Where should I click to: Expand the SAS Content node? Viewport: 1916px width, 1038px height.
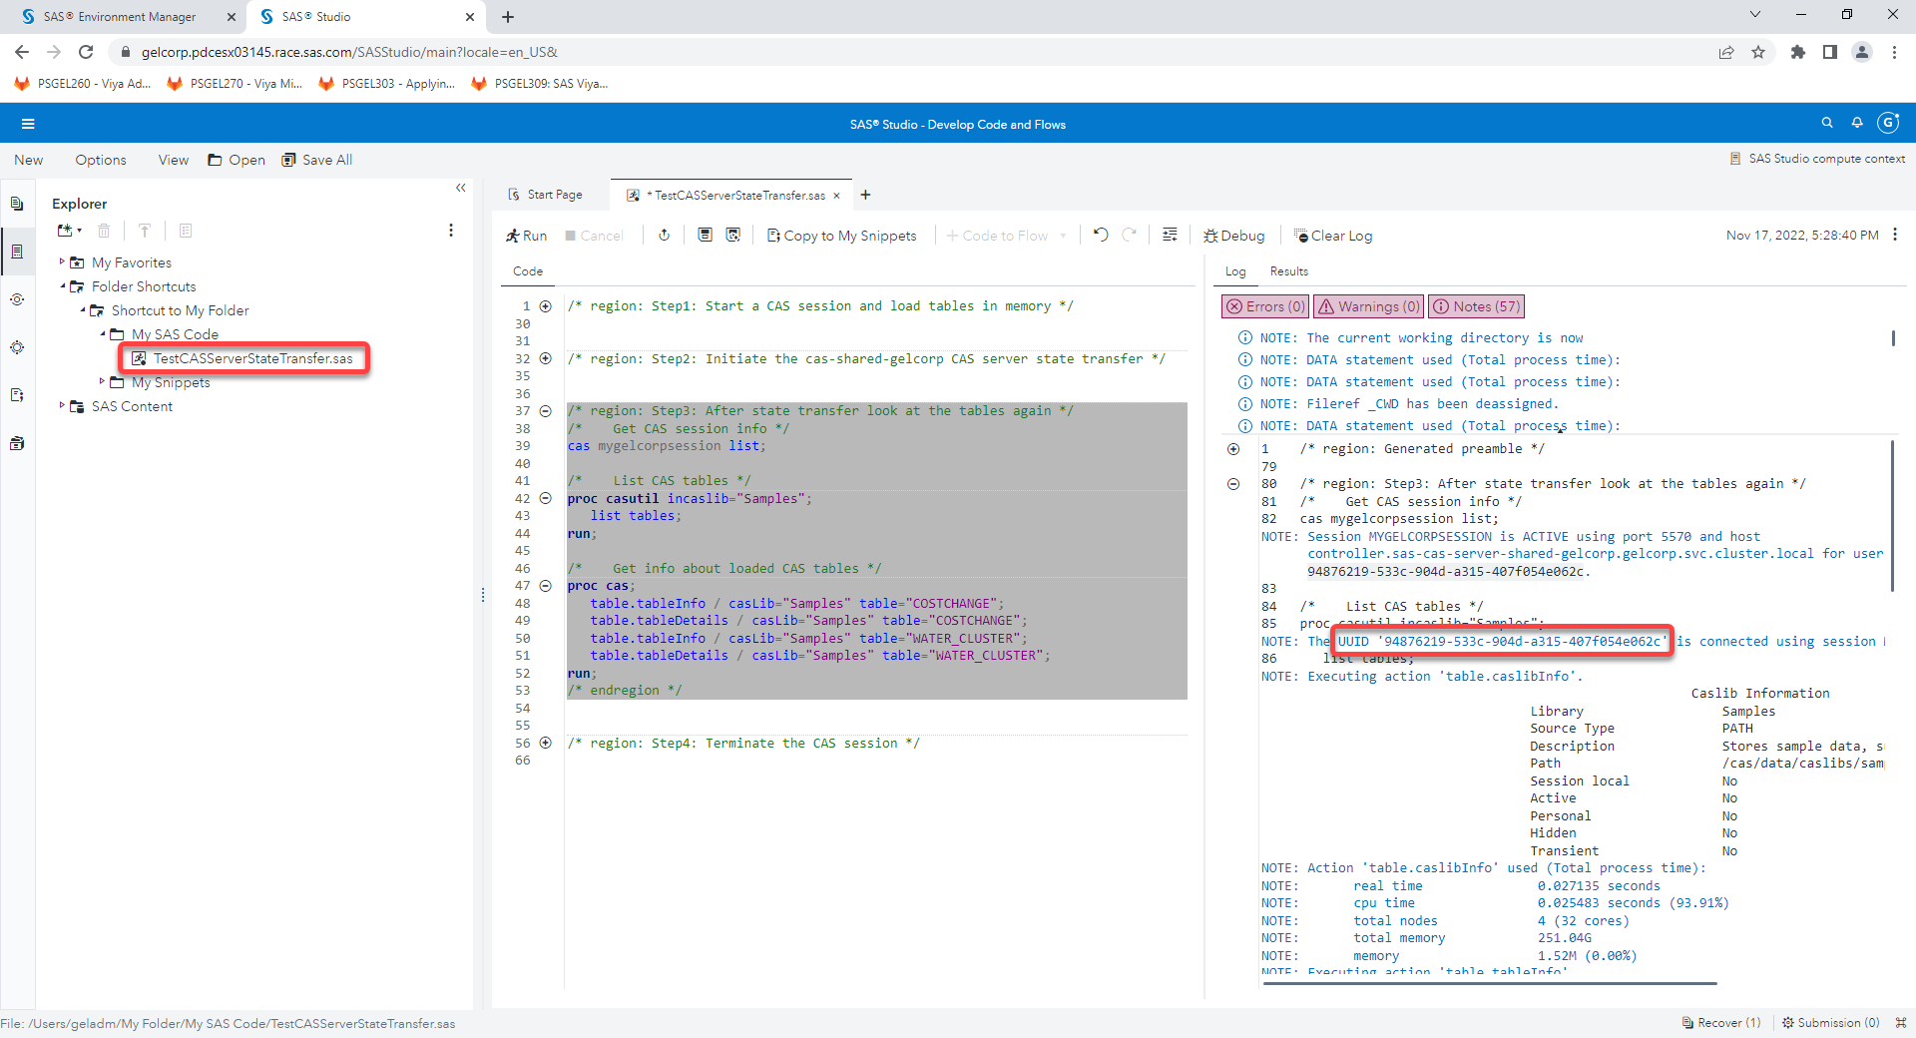[62, 405]
